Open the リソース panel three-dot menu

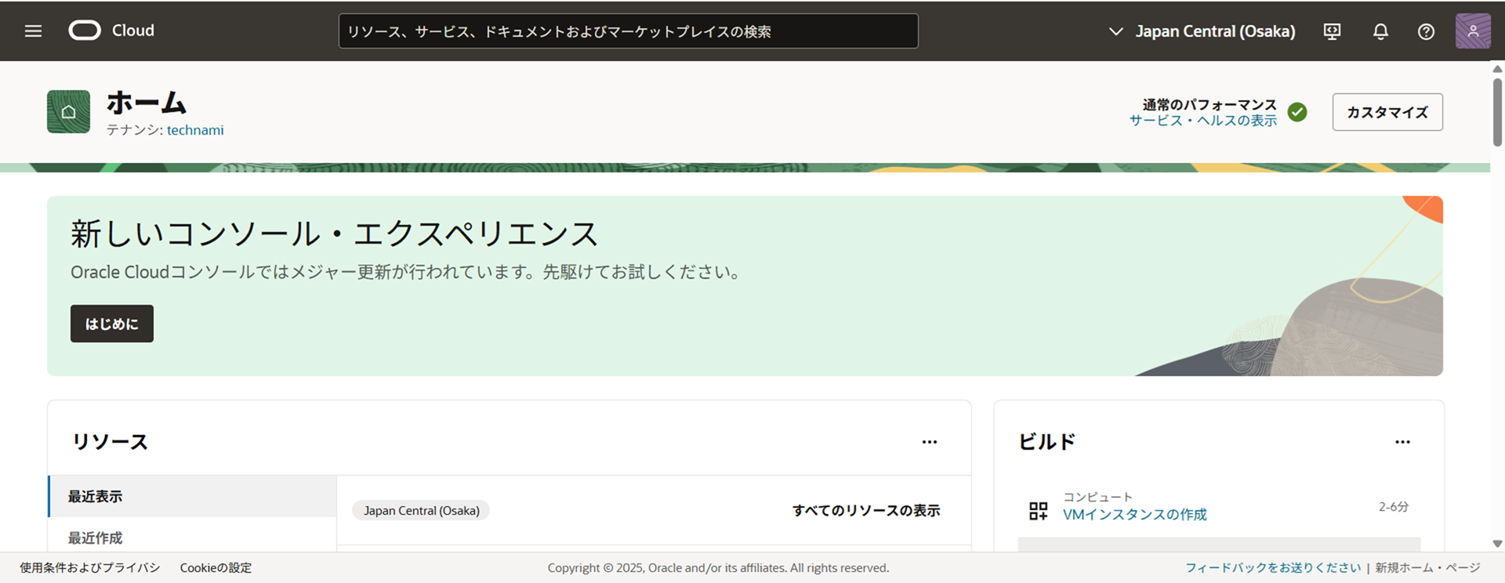930,442
